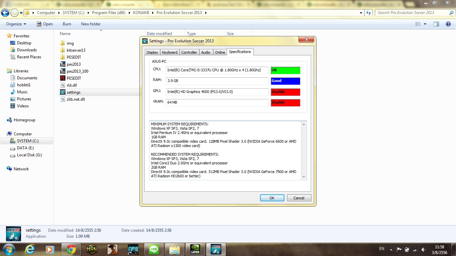Screen dimensions: 456x256
Task: Select the rld.dll file icon
Action: click(62, 85)
